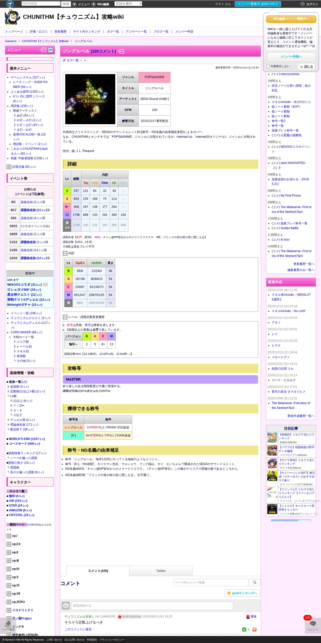Click the Wiki編集メンバー募集中！ banner button
Image resolution: width=321 pixels, height=643 pixels.
coord(291,19)
